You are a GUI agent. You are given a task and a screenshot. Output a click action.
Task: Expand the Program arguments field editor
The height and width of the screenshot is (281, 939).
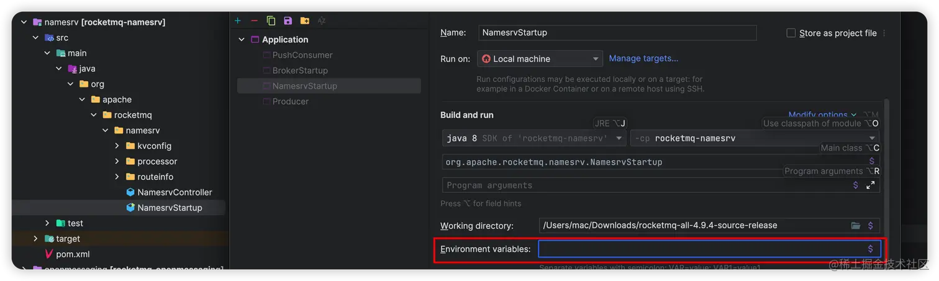[870, 185]
